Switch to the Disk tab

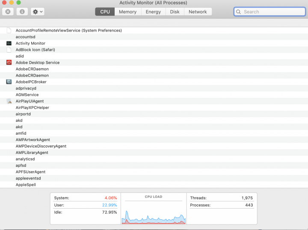coord(175,12)
